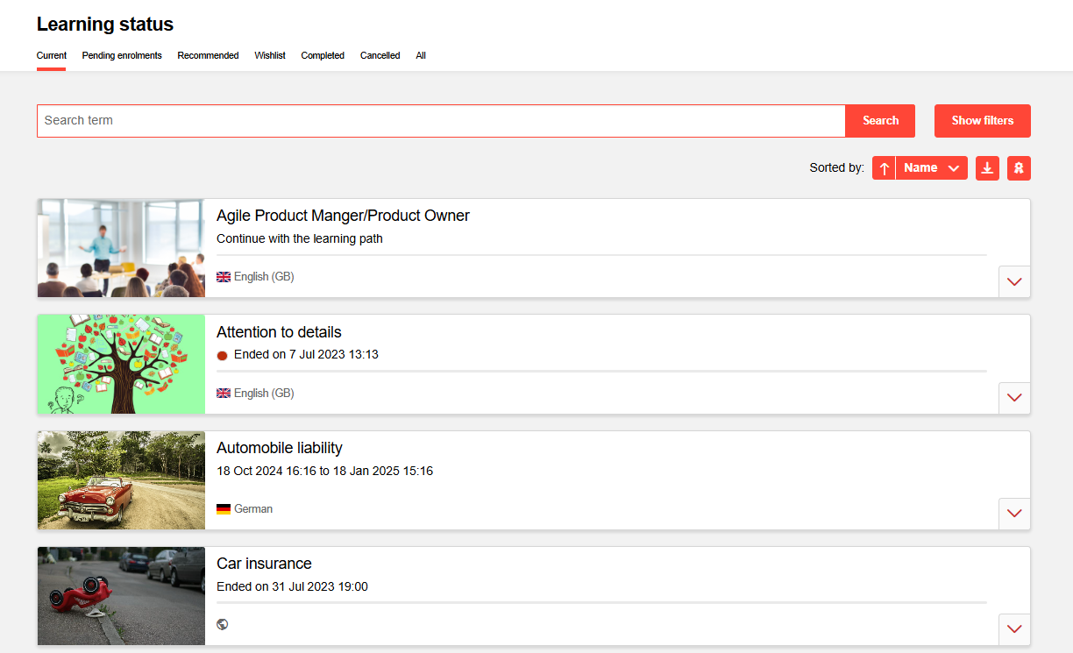Expand the Automobile liability card
Screen dimensions: 1073x653
1014,514
